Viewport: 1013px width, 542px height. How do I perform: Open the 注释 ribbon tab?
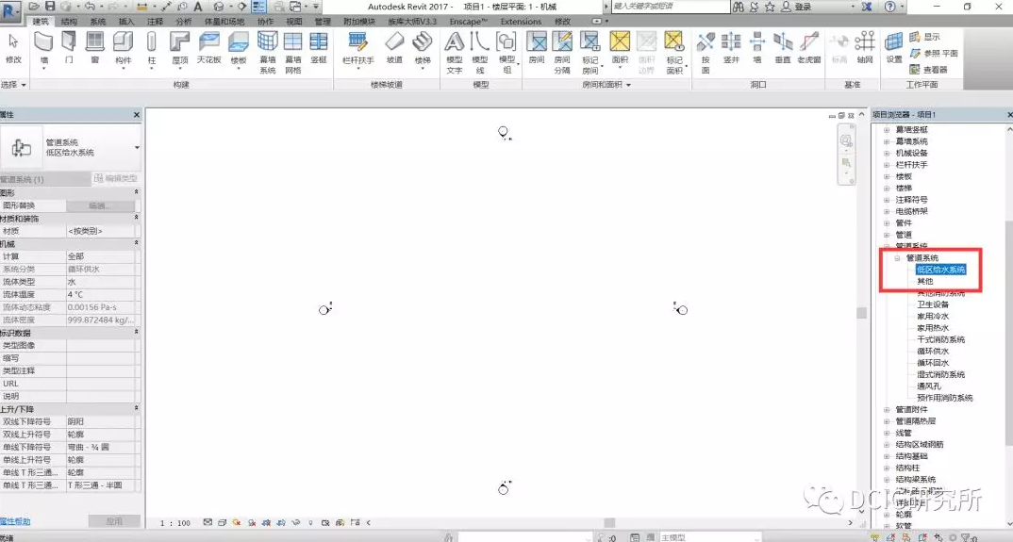[155, 22]
